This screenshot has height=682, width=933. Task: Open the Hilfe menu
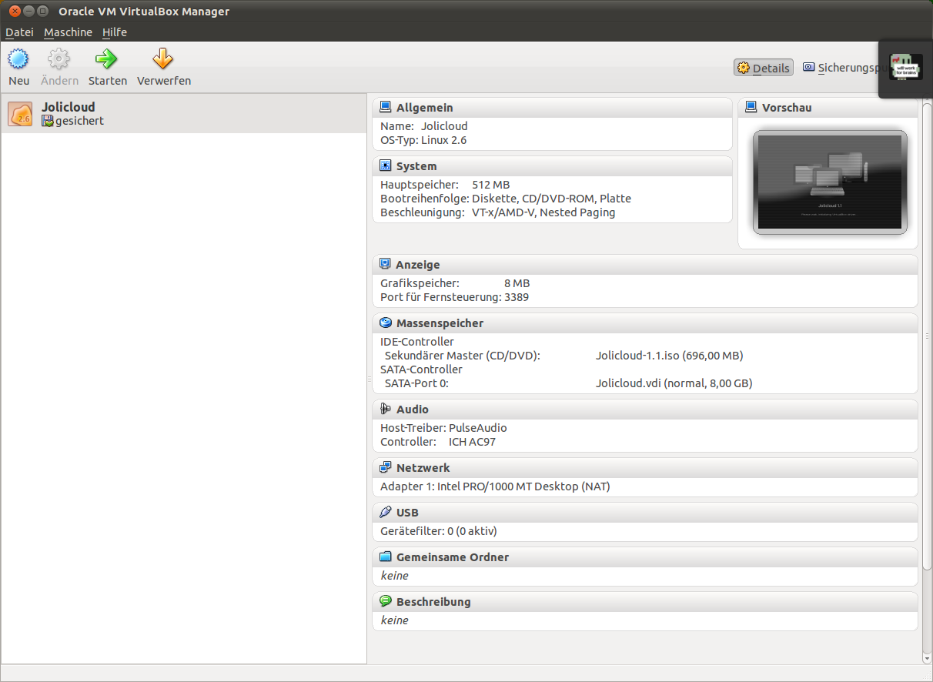pos(114,32)
